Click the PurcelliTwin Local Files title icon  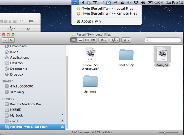tap(74, 34)
